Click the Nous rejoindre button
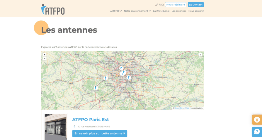Screen dimensions: 262x140 176,5
